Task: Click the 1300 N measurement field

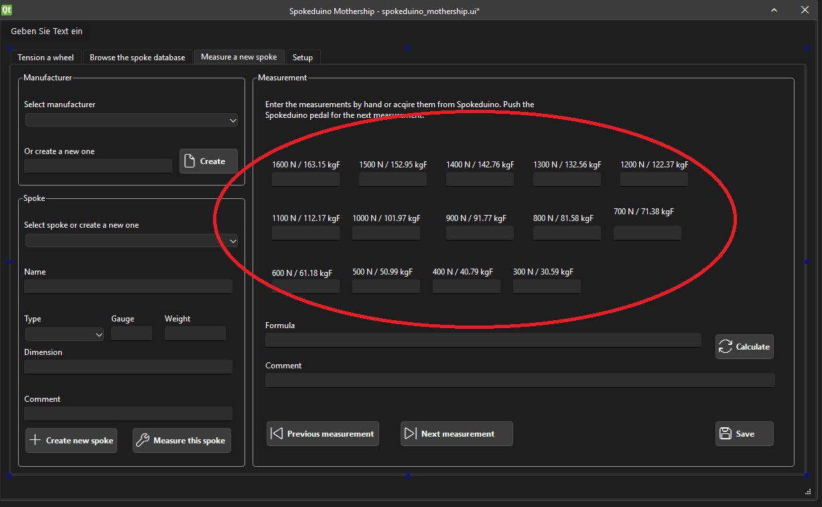Action: (x=567, y=179)
